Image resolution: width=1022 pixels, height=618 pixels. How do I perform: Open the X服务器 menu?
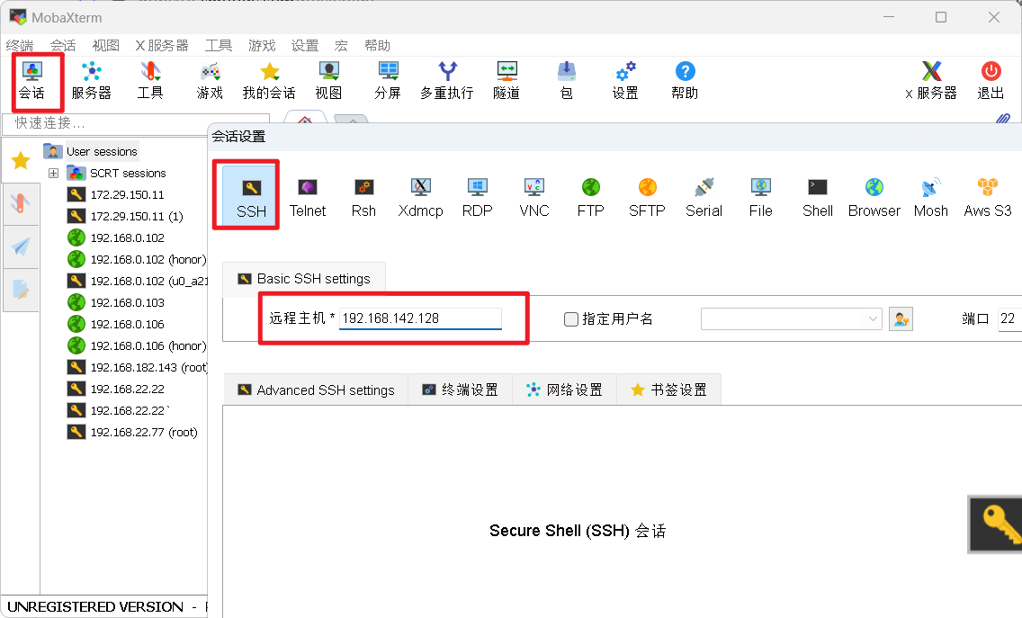tap(162, 45)
